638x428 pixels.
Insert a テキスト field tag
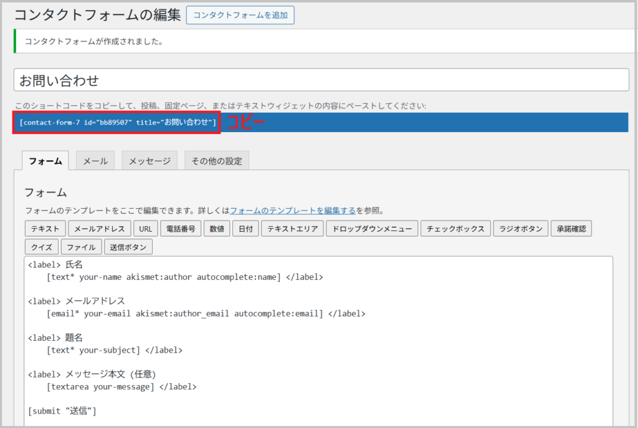(45, 229)
